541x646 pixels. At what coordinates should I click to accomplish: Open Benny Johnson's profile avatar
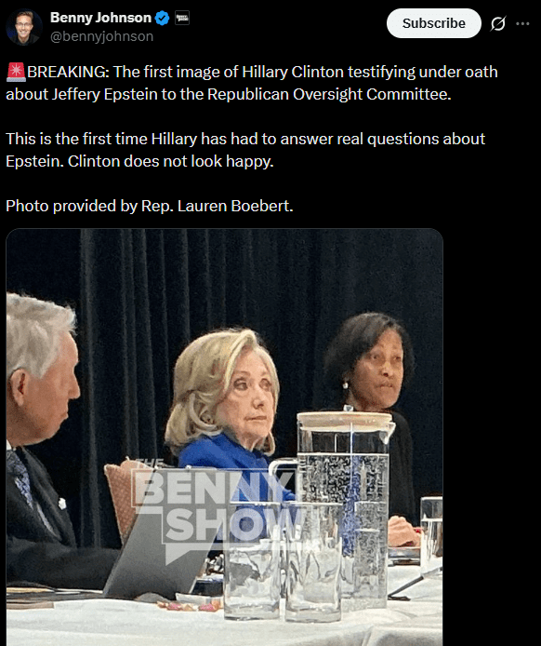24,27
